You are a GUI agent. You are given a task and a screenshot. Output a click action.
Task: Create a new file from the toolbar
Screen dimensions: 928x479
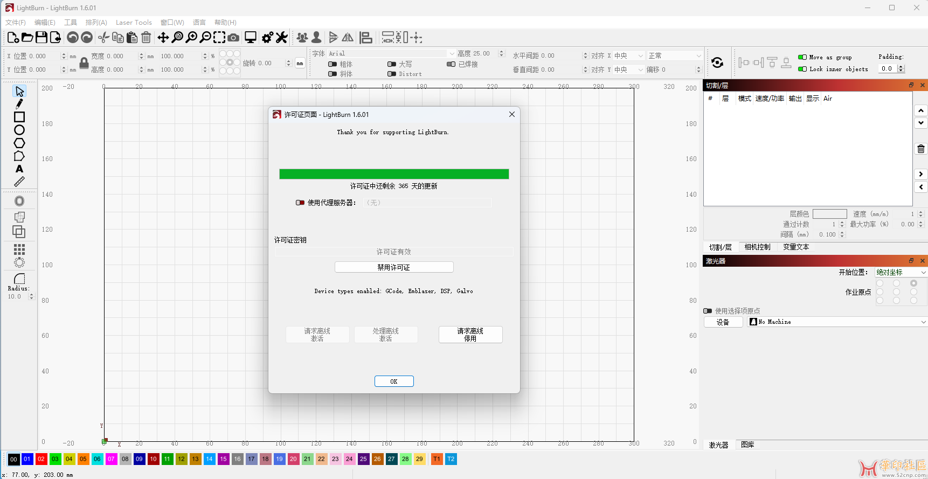click(13, 37)
